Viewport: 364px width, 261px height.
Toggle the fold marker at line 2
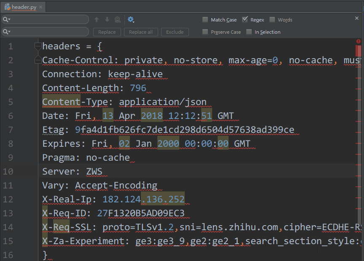(x=38, y=59)
